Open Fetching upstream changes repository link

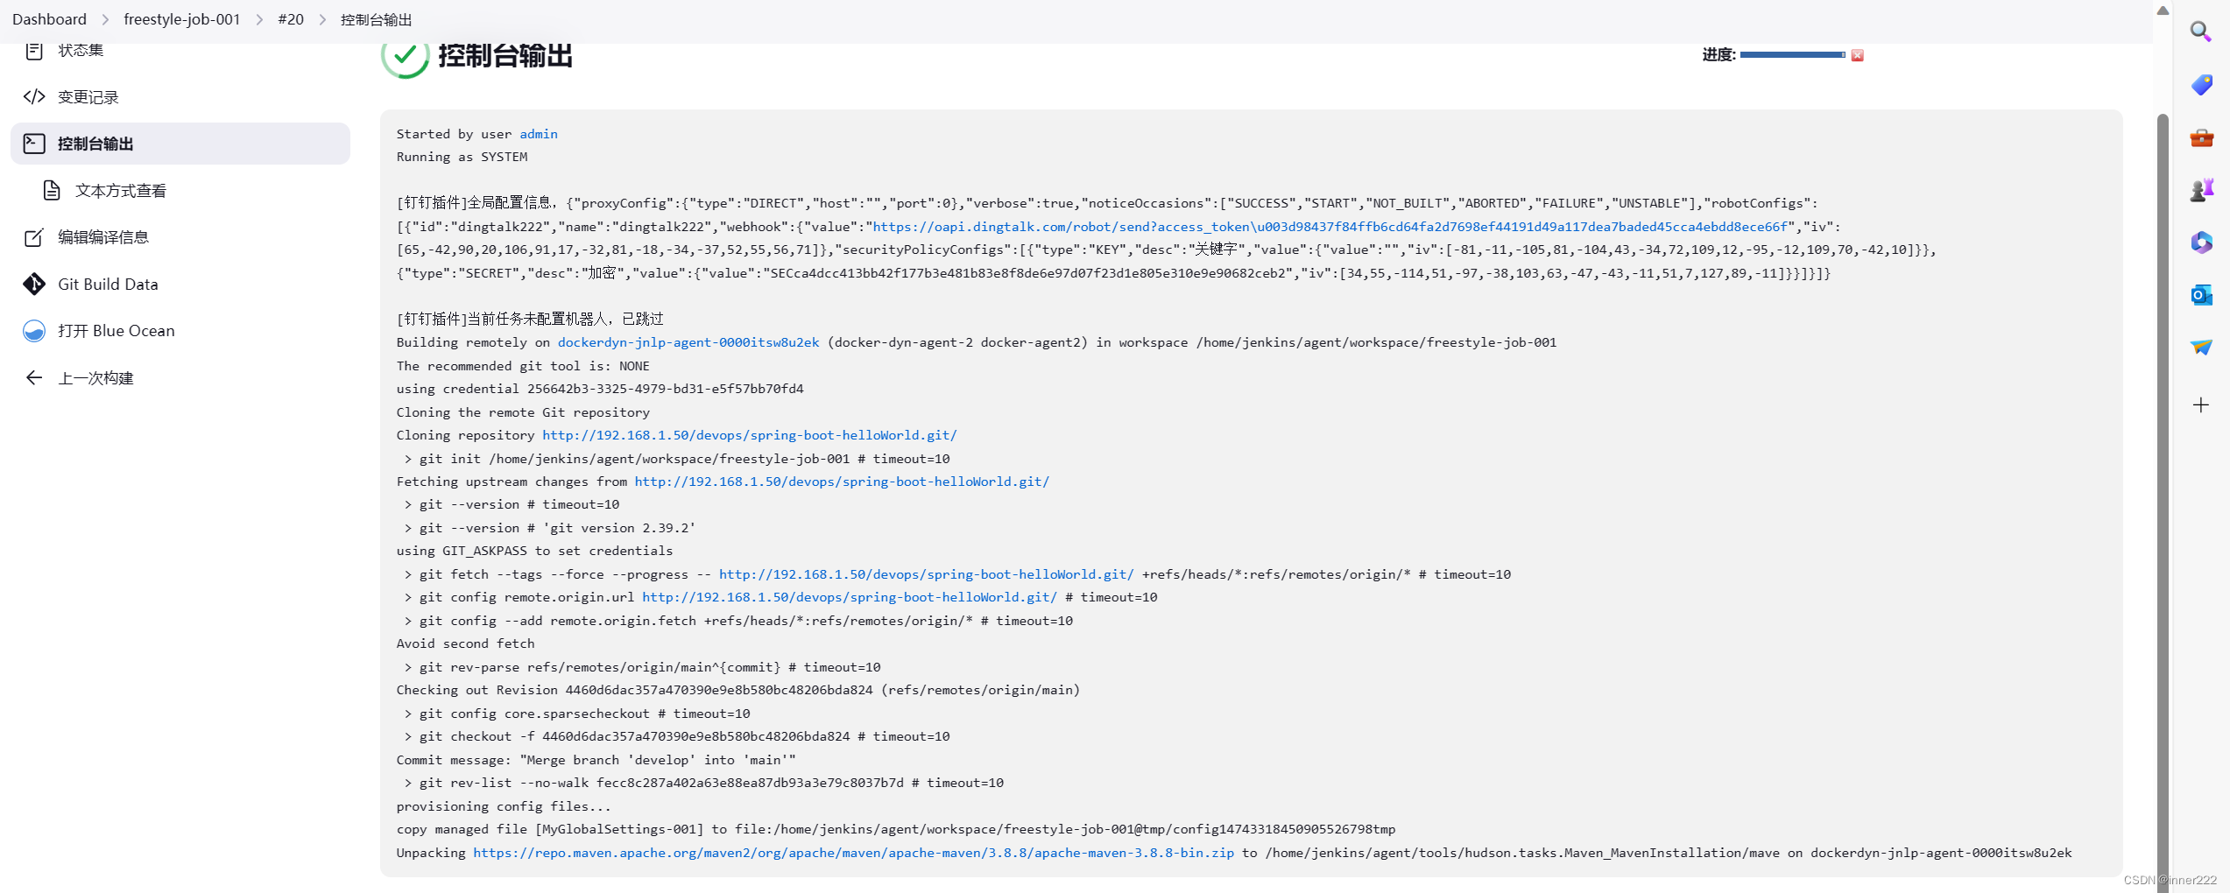click(842, 482)
